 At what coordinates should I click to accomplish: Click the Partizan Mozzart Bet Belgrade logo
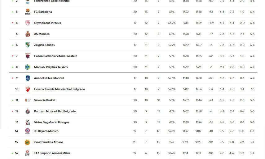[28, 111]
